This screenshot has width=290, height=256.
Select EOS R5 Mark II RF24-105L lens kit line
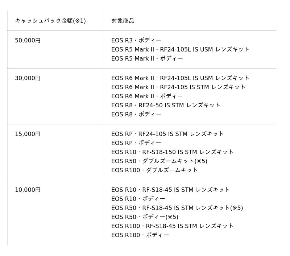tap(180, 49)
